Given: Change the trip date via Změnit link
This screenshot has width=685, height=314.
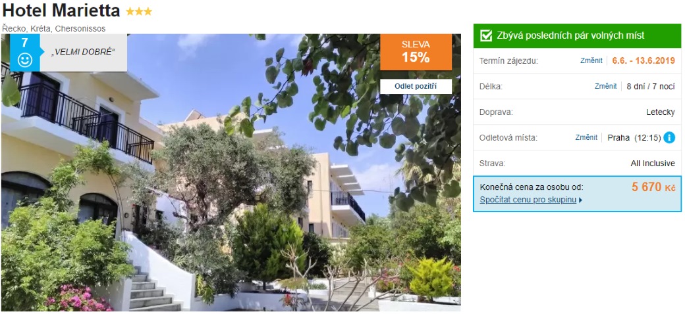Looking at the screenshot, I should click(x=591, y=60).
